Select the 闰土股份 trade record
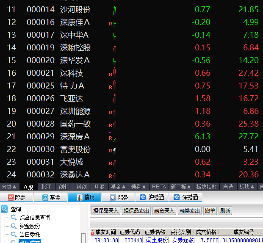This screenshot has width=263, height=243. pyautogui.click(x=177, y=240)
